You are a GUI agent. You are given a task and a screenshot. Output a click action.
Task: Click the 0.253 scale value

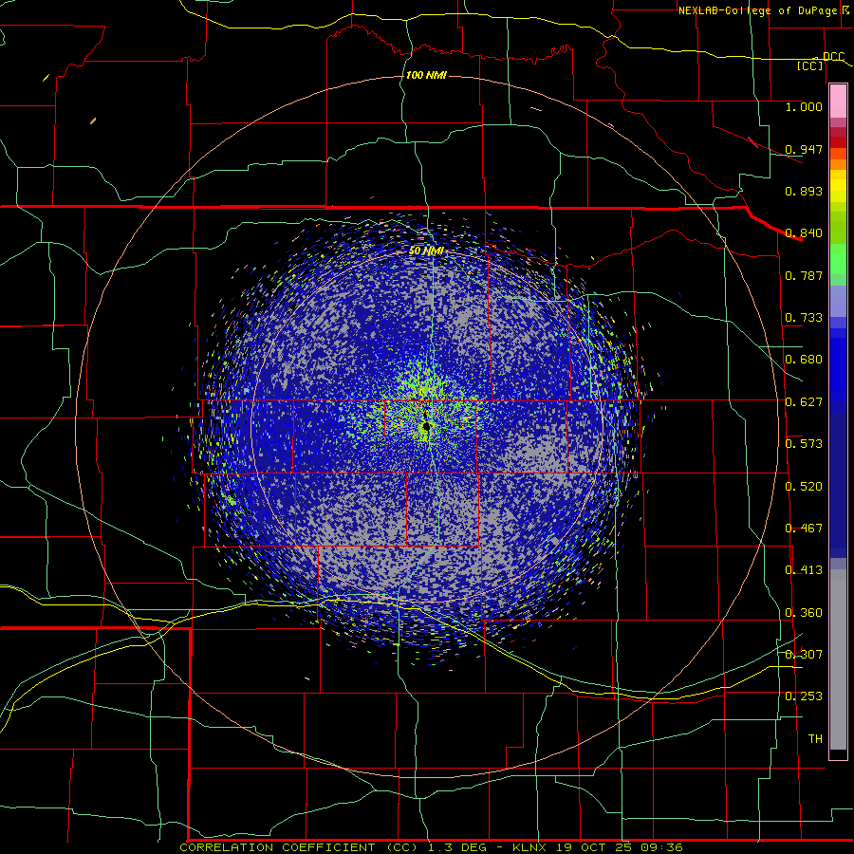click(804, 696)
